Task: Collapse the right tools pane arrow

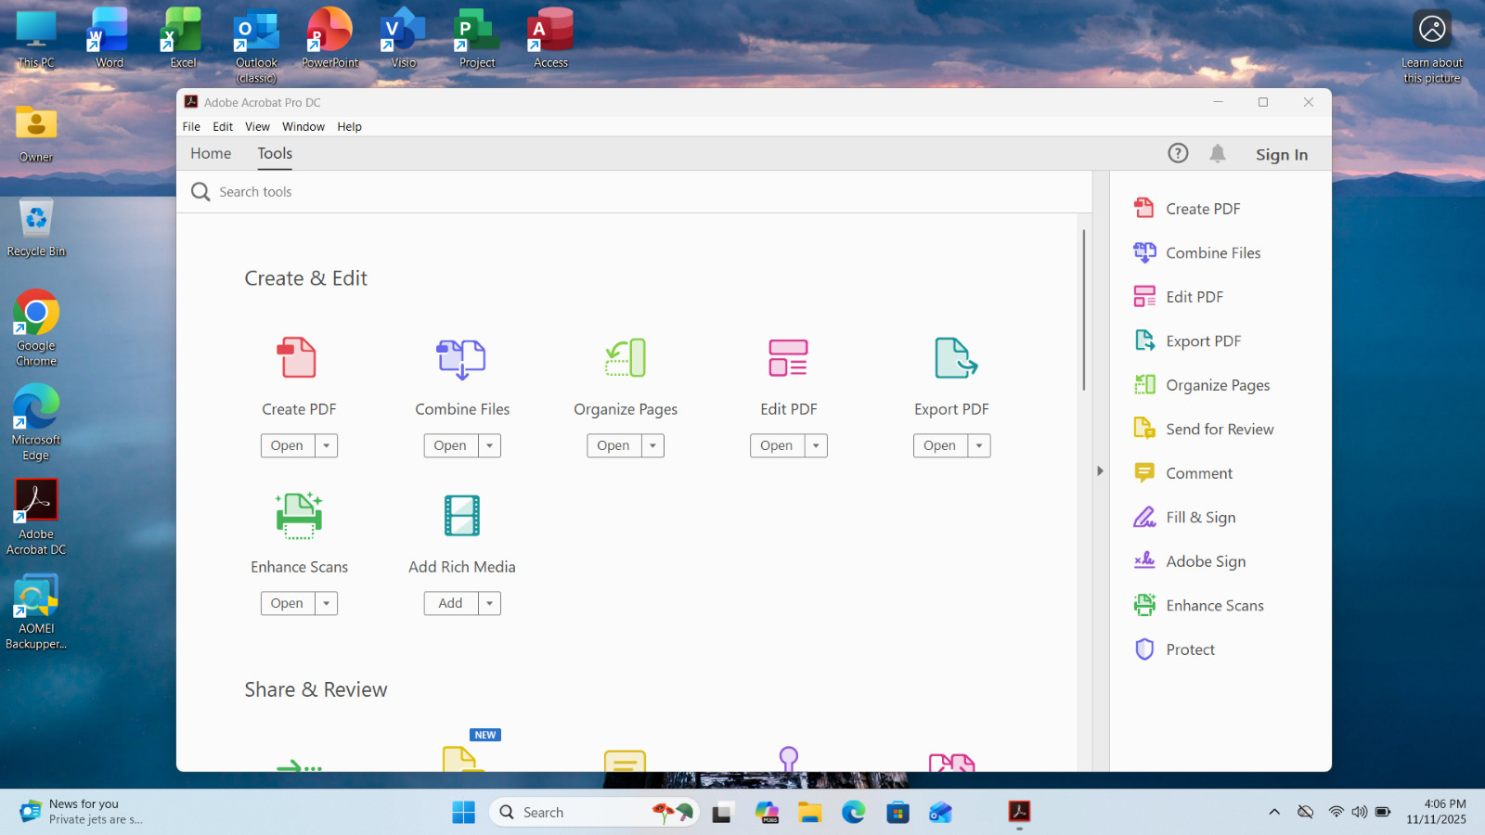Action: [1100, 471]
